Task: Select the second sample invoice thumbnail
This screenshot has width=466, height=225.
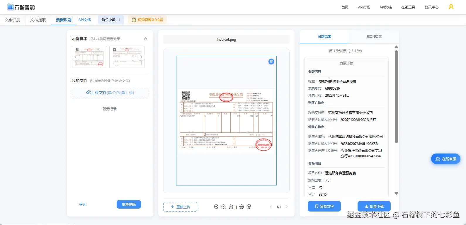Action: tap(127, 57)
